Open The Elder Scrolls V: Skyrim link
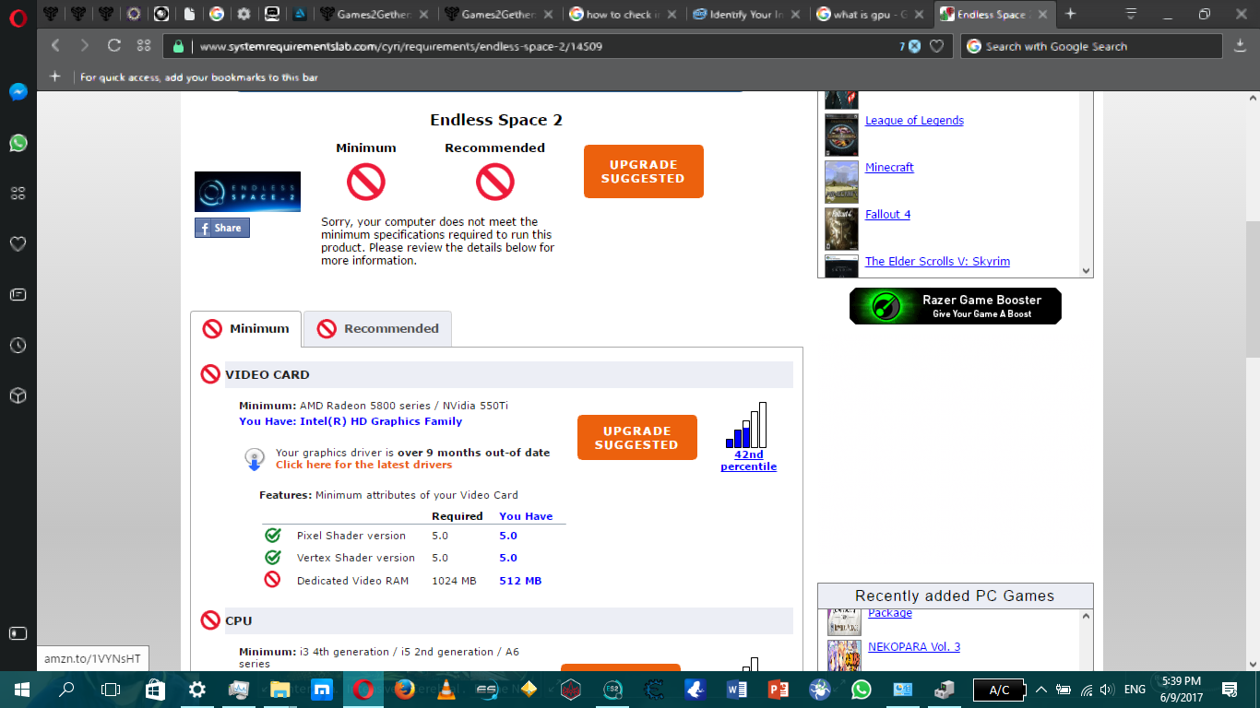Viewport: 1260px width, 708px height. coord(937,262)
